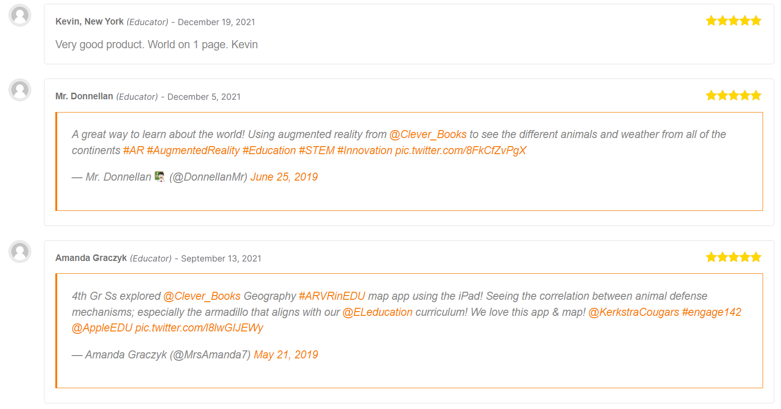Click Kevin's reviewer avatar icon
Screen dimensions: 781x409
pos(20,15)
